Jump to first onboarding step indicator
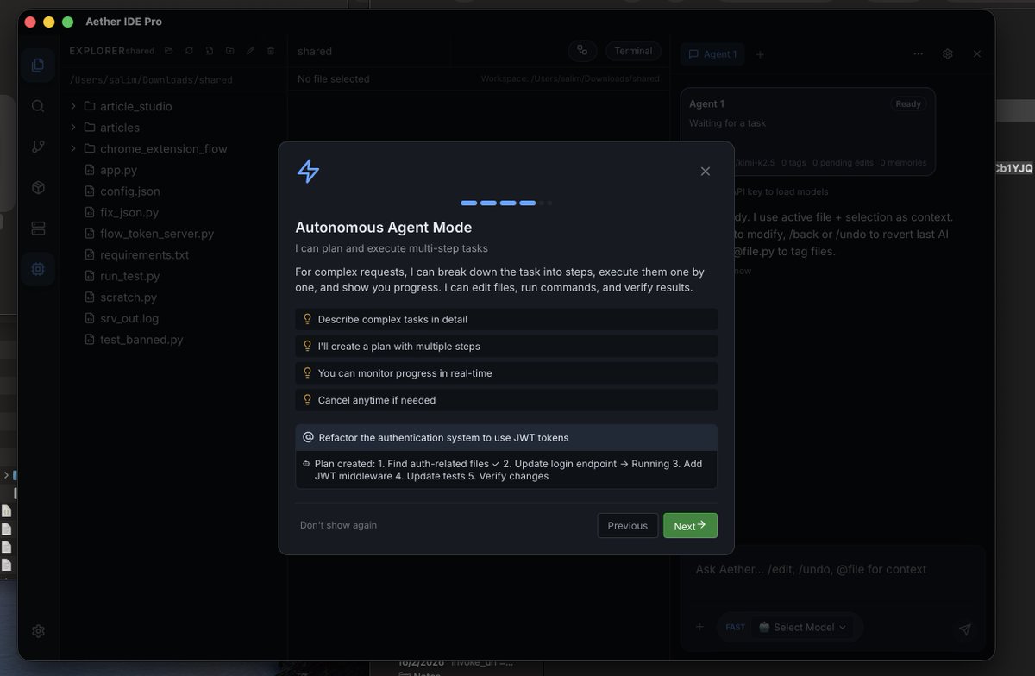Image resolution: width=1035 pixels, height=676 pixels. 468,203
